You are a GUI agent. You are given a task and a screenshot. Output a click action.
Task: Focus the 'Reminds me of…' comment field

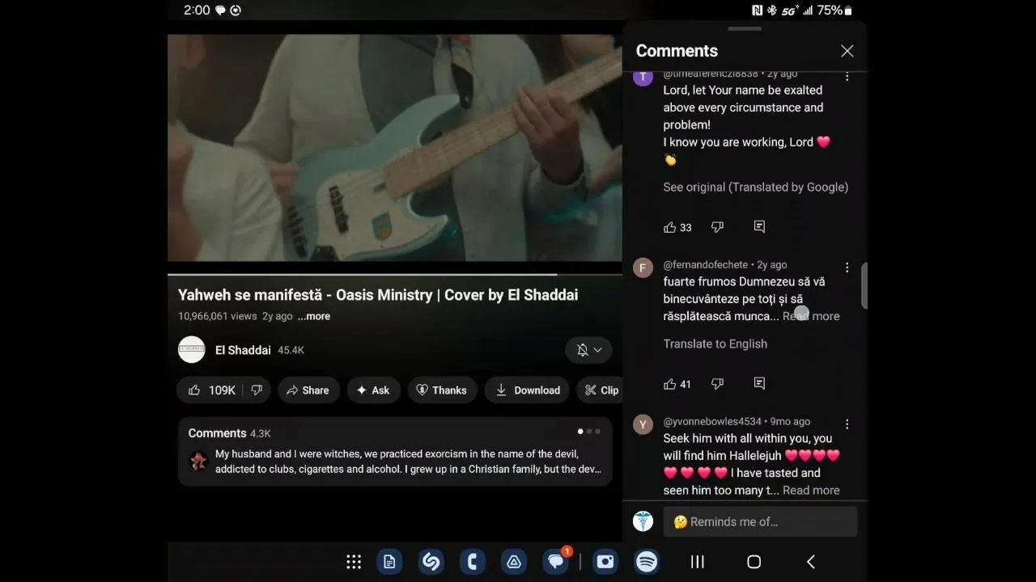coord(760,522)
